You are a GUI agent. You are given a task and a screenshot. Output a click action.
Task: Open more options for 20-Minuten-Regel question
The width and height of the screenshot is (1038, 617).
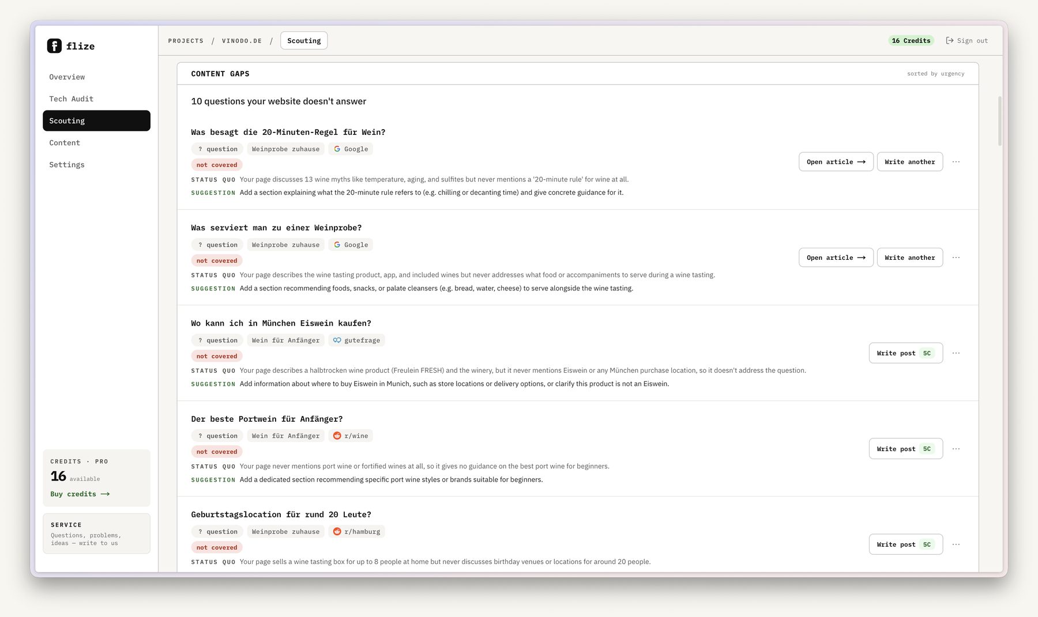tap(956, 162)
